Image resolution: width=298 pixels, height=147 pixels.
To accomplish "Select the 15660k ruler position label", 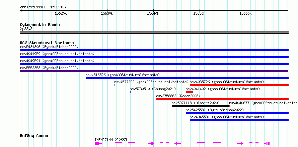I will [245, 13].
